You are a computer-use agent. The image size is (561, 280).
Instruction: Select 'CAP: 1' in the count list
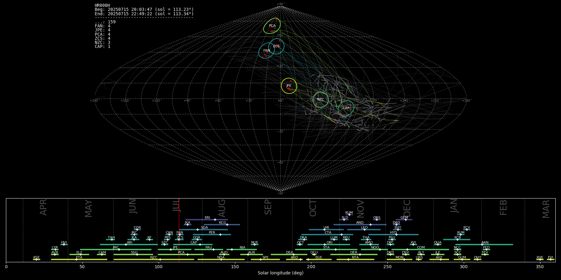pos(103,47)
